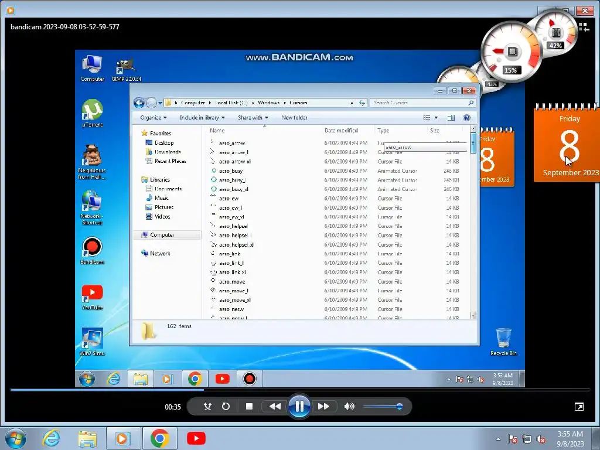
Task: Sort files by the Name column header
Action: point(217,131)
